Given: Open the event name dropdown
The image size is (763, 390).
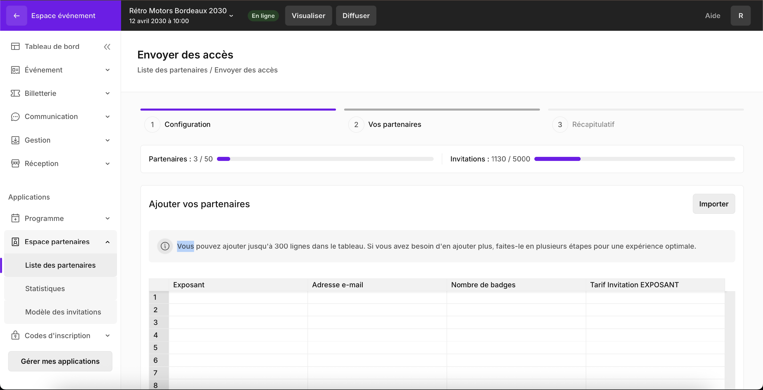Looking at the screenshot, I should (x=231, y=16).
